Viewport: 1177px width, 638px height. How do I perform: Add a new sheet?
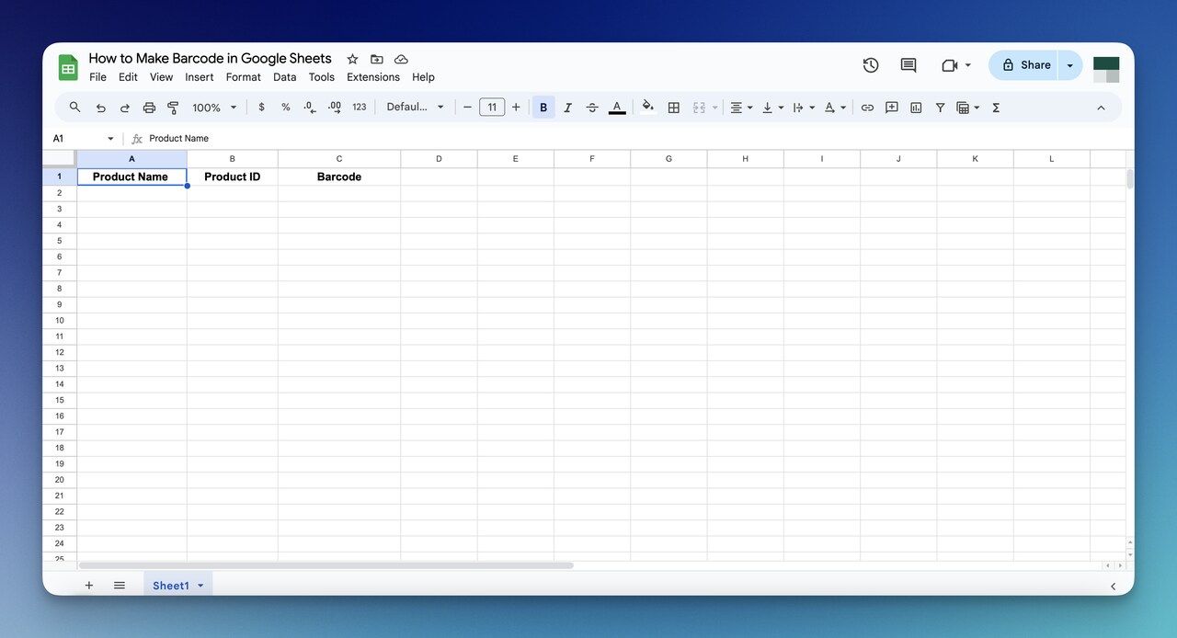point(89,586)
